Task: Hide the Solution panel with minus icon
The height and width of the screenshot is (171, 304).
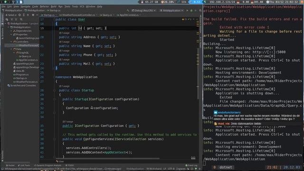Action: pos(37,15)
